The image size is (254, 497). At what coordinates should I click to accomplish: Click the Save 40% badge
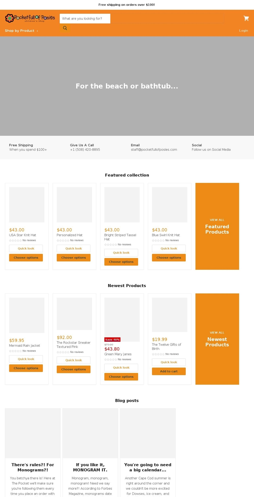pyautogui.click(x=112, y=340)
